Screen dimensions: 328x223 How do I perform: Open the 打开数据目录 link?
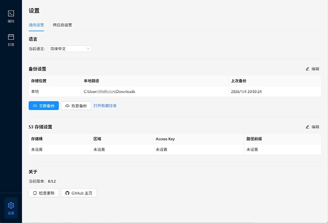click(105, 106)
